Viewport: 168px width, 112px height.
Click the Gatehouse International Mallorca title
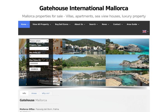pos(84,8)
